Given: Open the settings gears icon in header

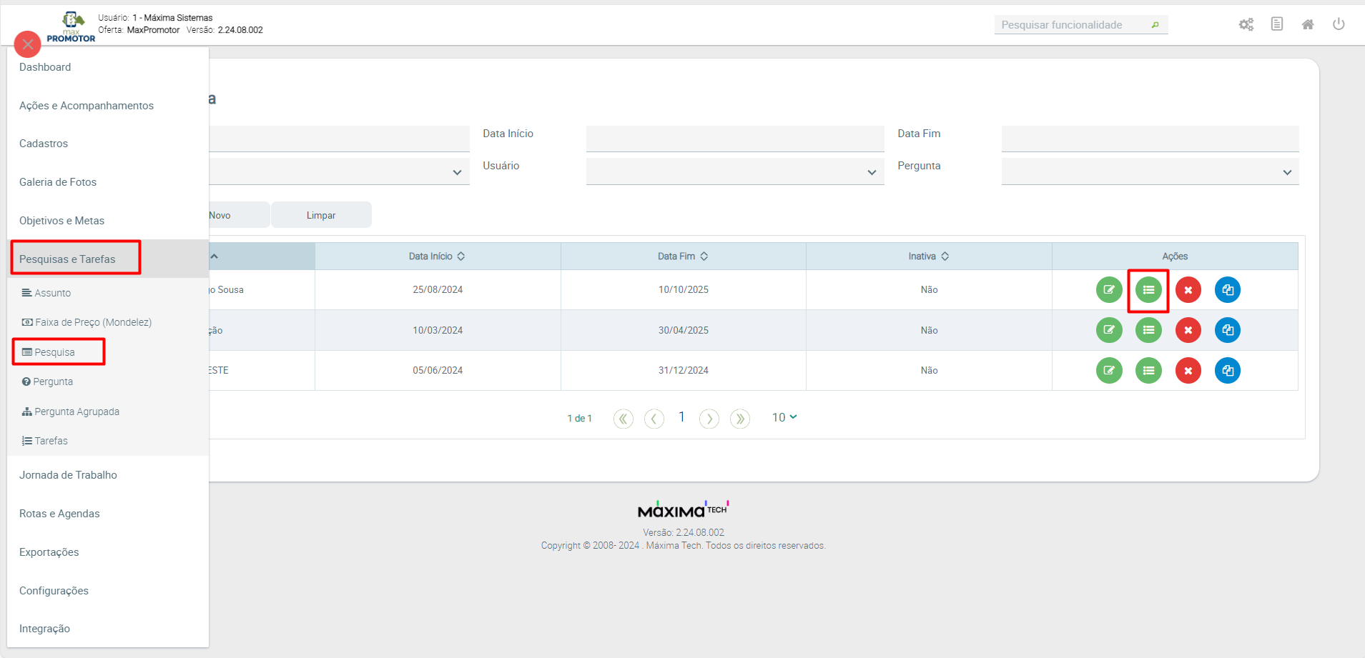Looking at the screenshot, I should pyautogui.click(x=1246, y=25).
